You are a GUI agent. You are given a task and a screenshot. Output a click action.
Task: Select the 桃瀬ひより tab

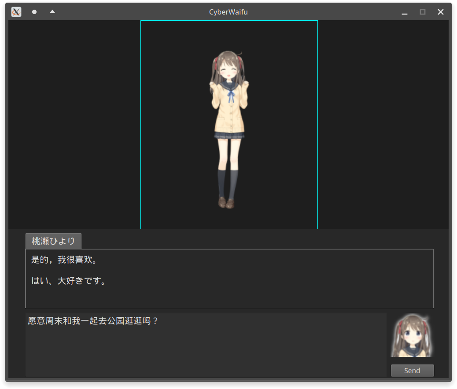coord(53,241)
